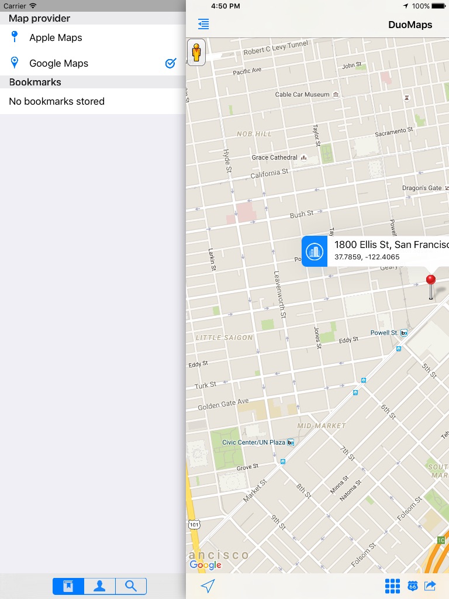Screen dimensions: 449x599
Task: Click the MID-MARKET neighborhood label
Action: click(322, 426)
